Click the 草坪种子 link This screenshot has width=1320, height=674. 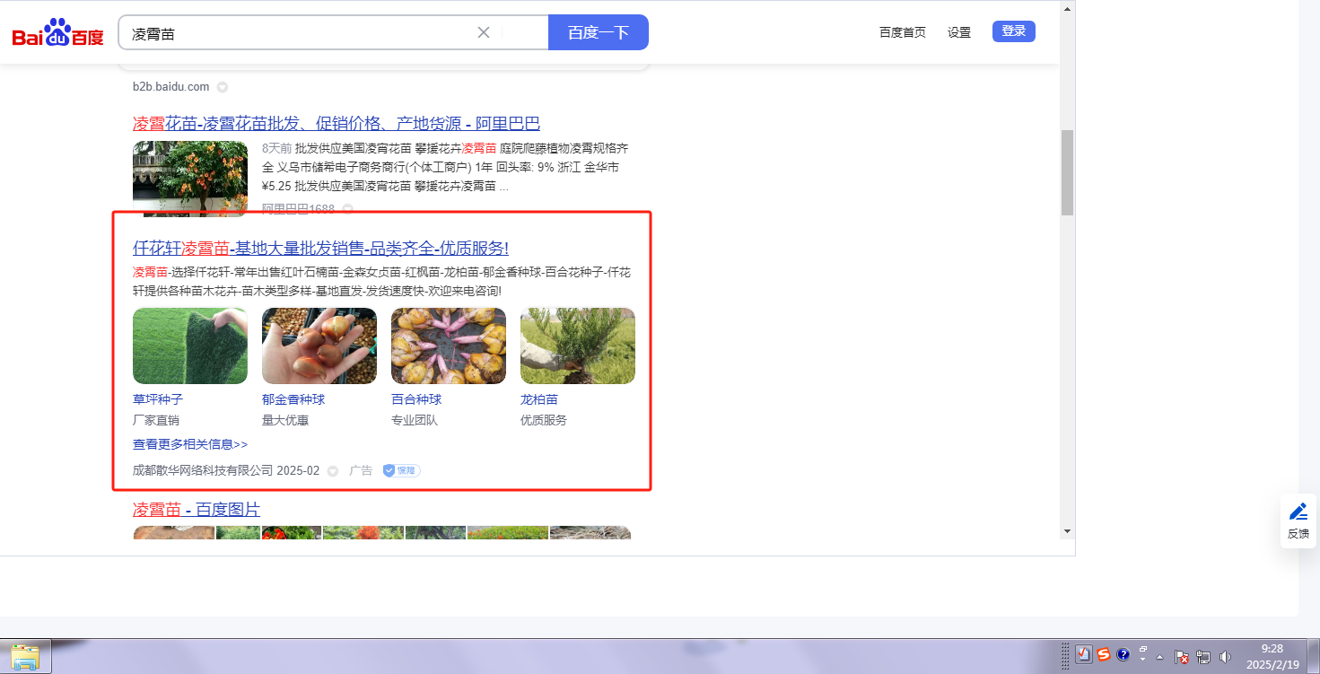(158, 399)
